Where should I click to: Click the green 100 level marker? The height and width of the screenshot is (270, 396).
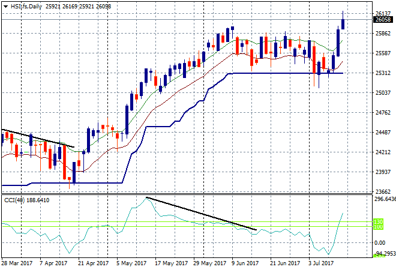[x=379, y=227]
